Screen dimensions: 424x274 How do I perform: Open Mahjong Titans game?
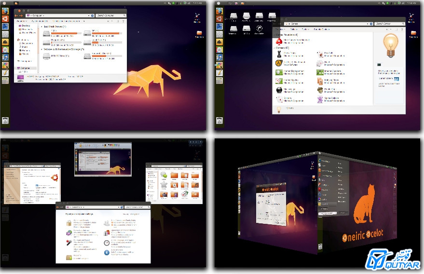pos(320,81)
